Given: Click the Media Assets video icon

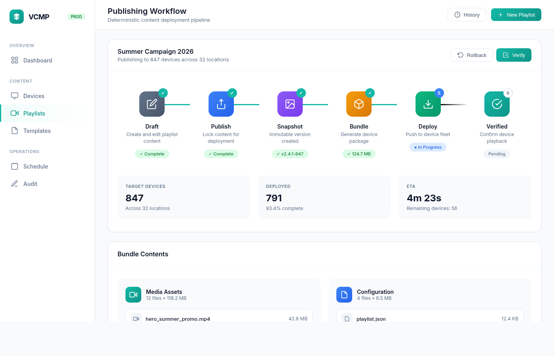Looking at the screenshot, I should [133, 295].
